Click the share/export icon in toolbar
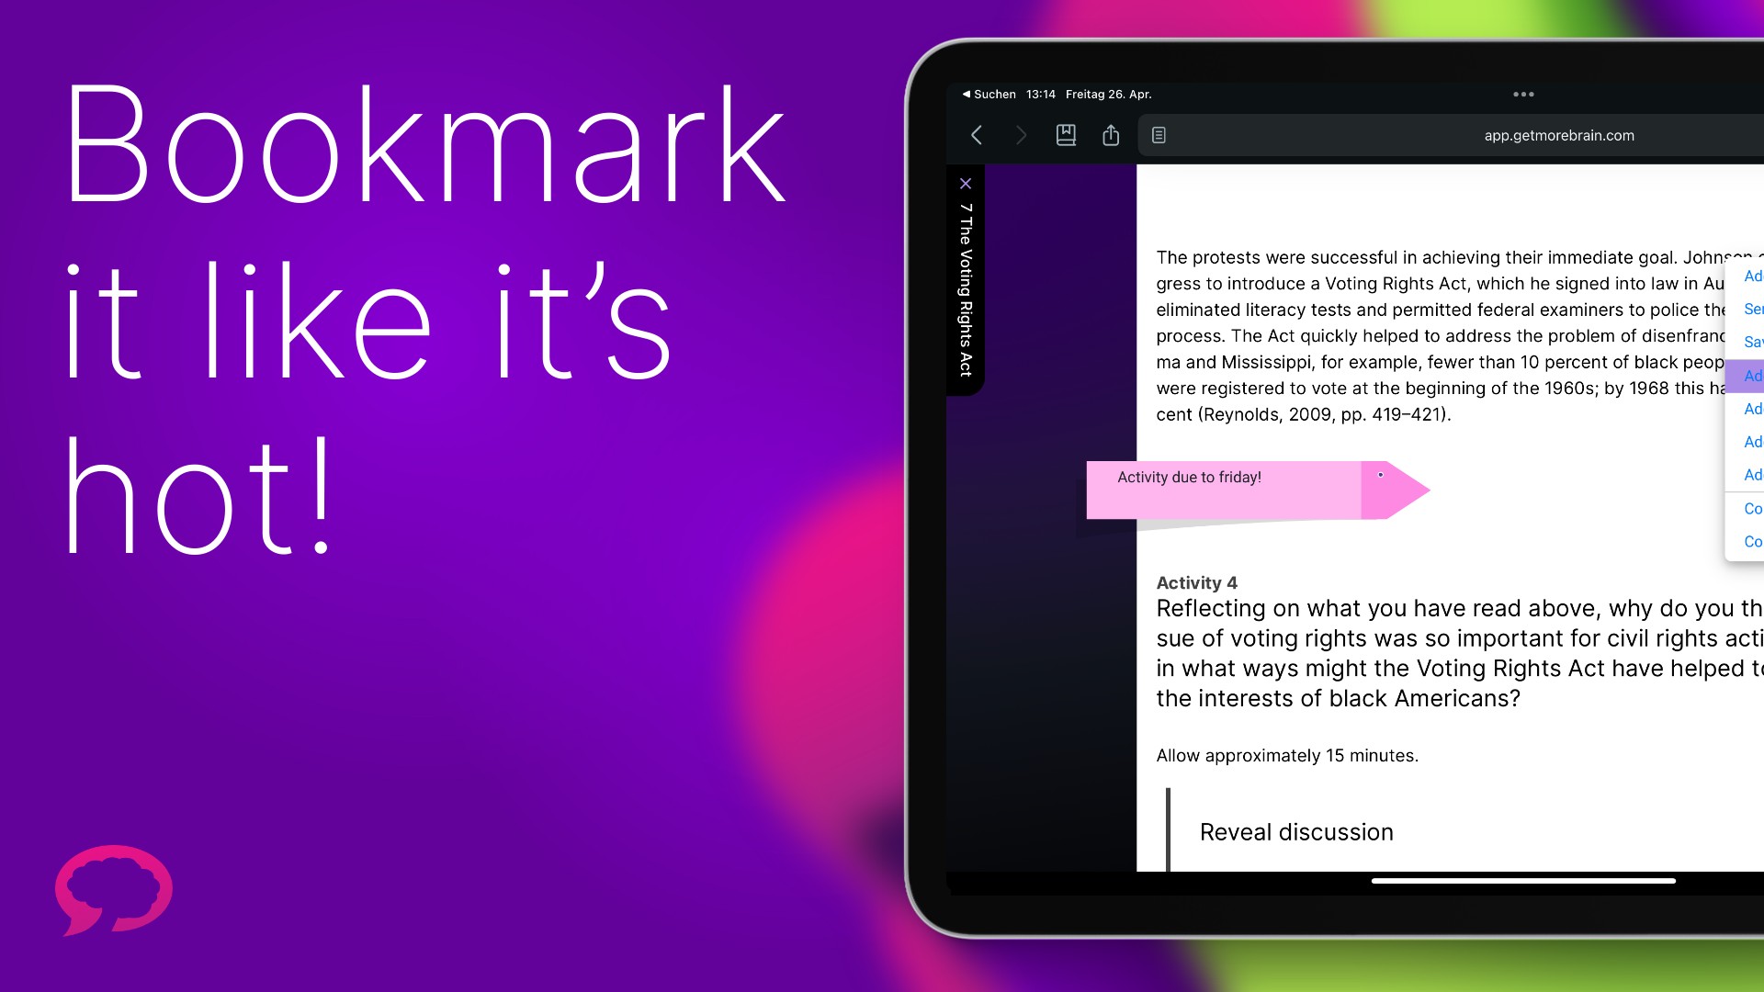1764x992 pixels. tap(1111, 134)
